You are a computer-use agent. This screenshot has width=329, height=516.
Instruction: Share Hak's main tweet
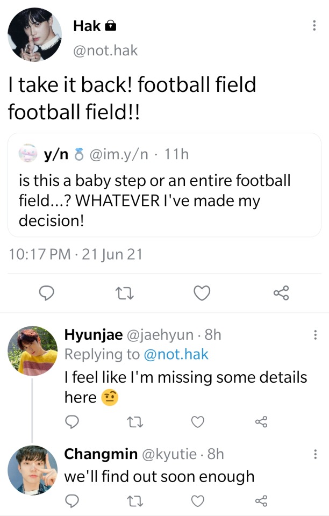click(x=281, y=293)
